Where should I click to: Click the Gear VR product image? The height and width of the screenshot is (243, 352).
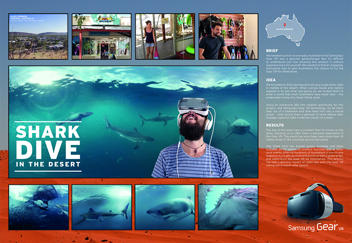tap(315, 201)
